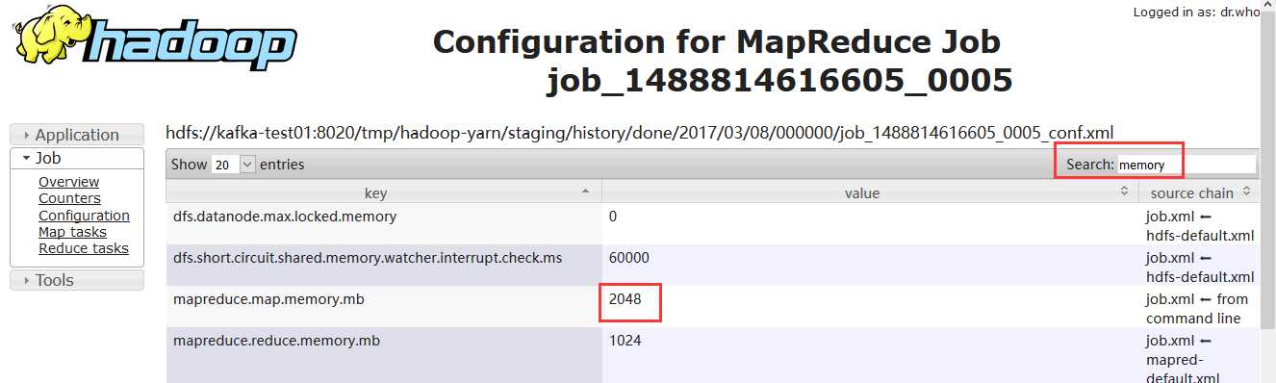This screenshot has width=1276, height=383.
Task: Open the Map tasks link
Action: (72, 232)
